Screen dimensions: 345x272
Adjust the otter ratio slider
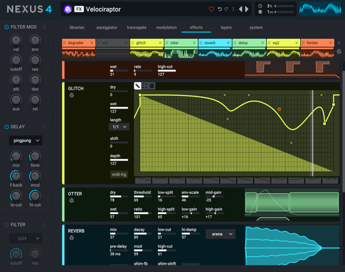[x=143, y=213]
